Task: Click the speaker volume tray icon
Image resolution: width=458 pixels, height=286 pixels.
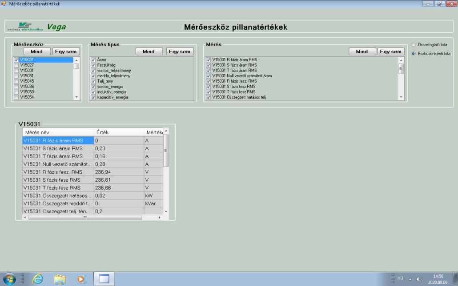Action: coord(418,279)
